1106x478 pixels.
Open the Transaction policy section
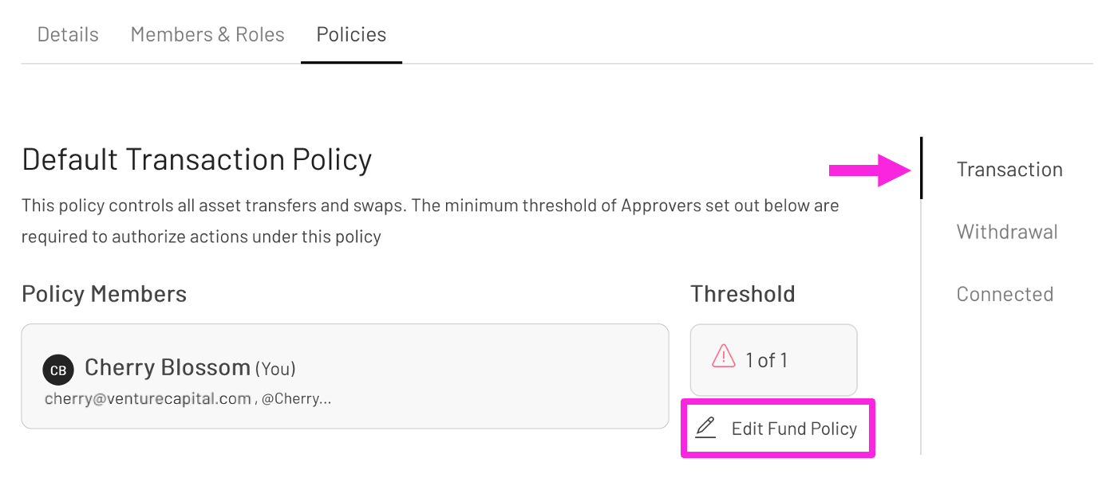1009,169
